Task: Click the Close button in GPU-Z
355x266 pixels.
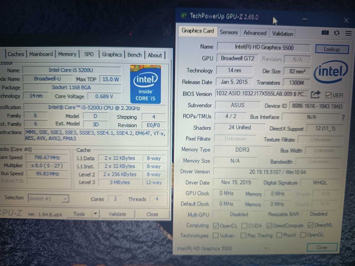Action: pos(322,247)
